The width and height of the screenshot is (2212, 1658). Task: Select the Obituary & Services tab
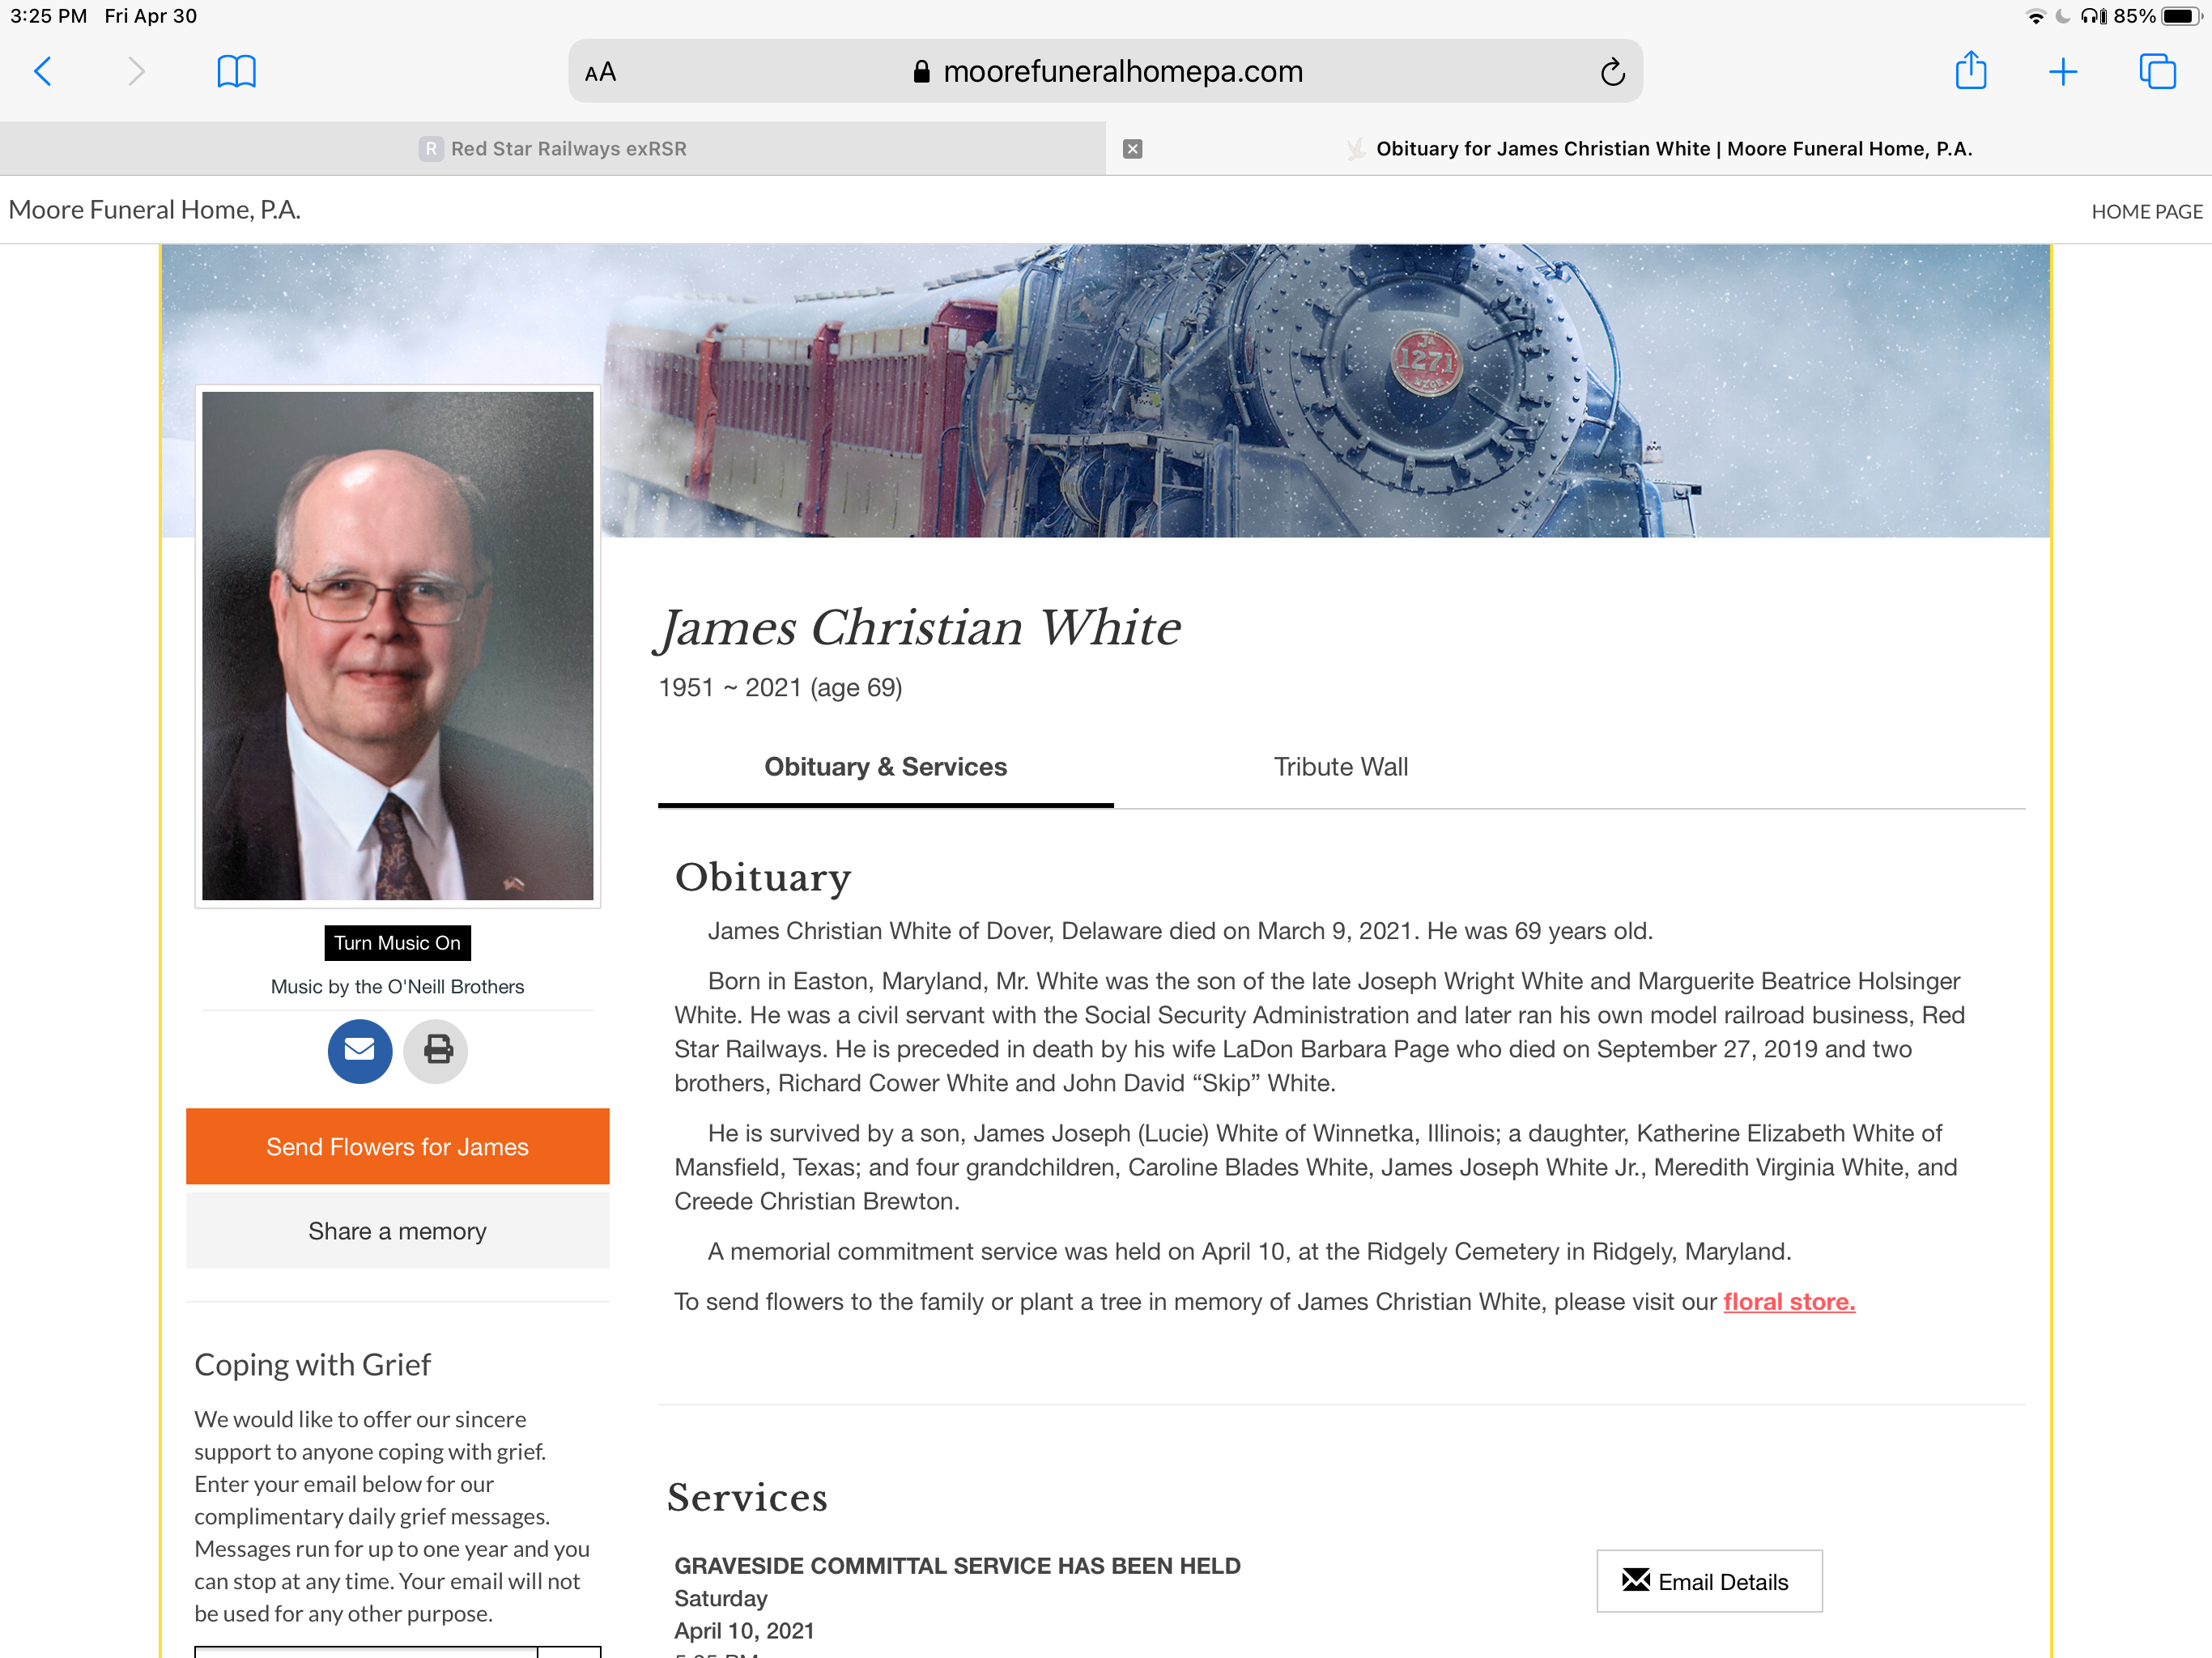coord(885,767)
